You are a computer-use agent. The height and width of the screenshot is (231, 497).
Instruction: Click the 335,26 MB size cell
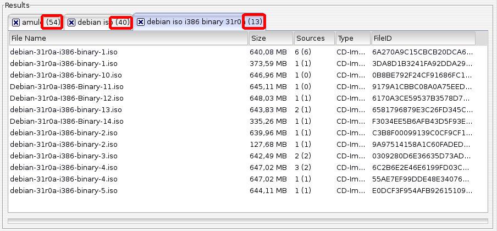coord(268,121)
